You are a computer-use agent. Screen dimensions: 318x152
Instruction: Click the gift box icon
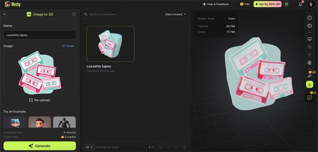(x=287, y=4)
